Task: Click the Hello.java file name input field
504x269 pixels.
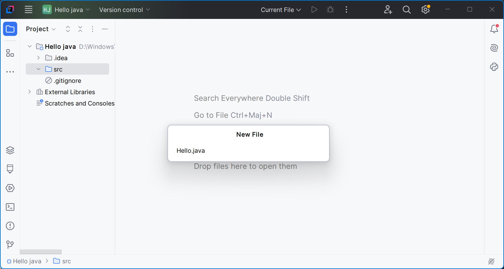Action: (x=248, y=151)
